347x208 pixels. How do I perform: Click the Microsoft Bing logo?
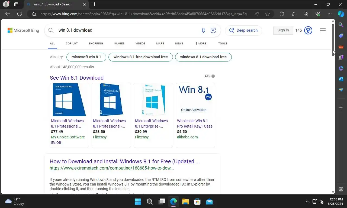tap(23, 30)
